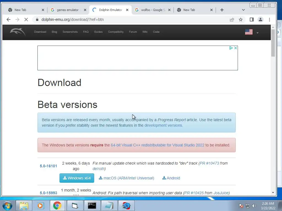This screenshot has width=282, height=211.
Task: Download Windows x64 build 5.0-16101
Action: (x=77, y=178)
